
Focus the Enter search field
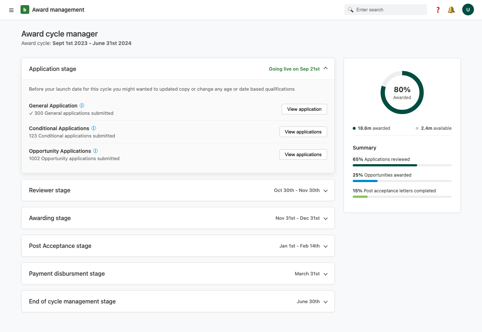pyautogui.click(x=386, y=10)
